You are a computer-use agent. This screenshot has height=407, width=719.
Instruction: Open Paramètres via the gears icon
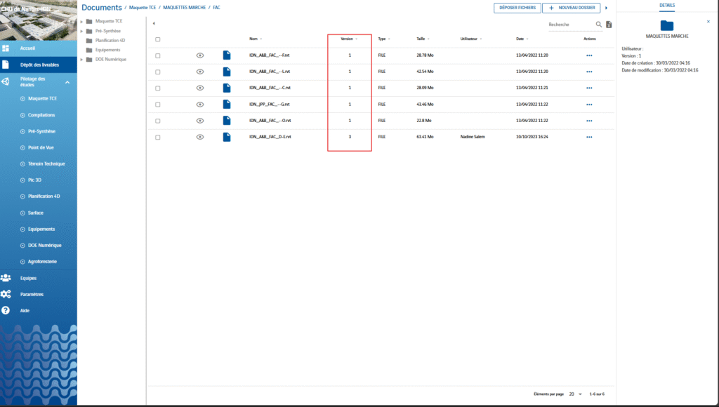coord(6,294)
